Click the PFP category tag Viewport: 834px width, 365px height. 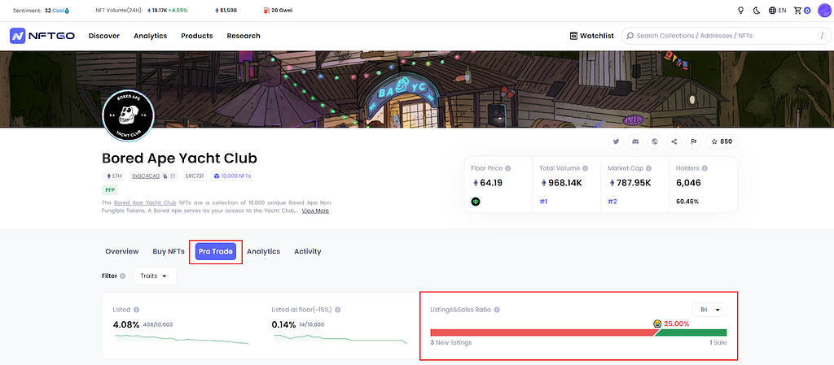110,189
